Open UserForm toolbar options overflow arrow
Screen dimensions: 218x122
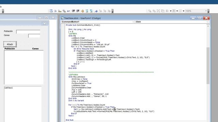pyautogui.click(x=208, y=11)
